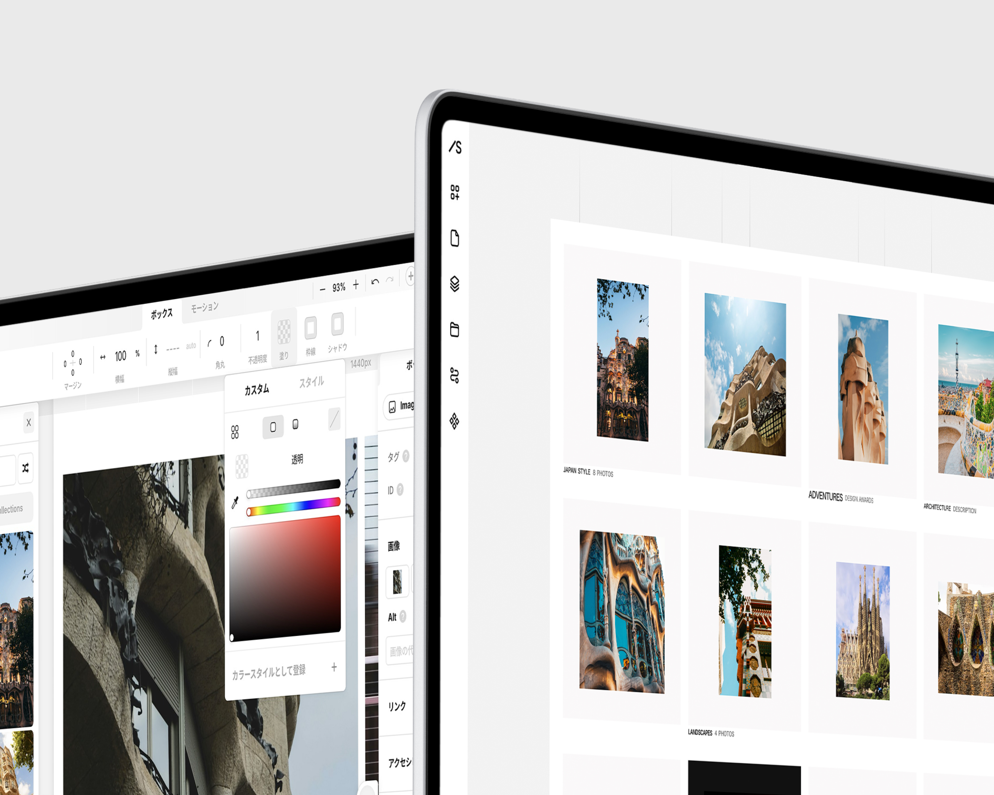The image size is (994, 795).
Task: Click the LANDSCAPES 4 PHOTOS caption
Action: (x=711, y=733)
